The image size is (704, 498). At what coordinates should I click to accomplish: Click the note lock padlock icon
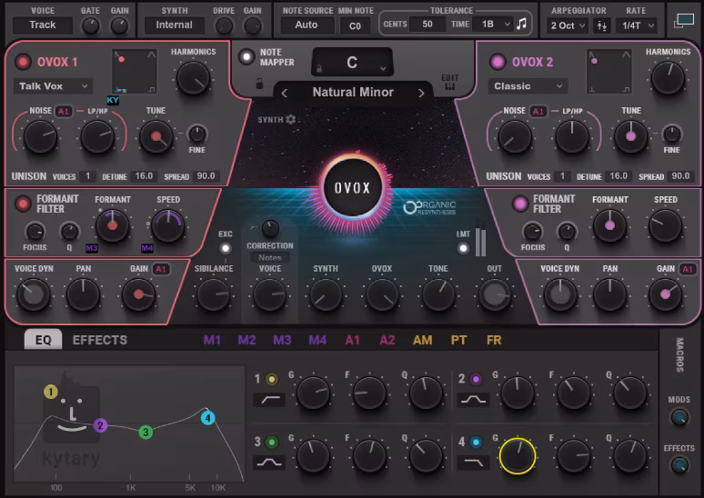(260, 84)
